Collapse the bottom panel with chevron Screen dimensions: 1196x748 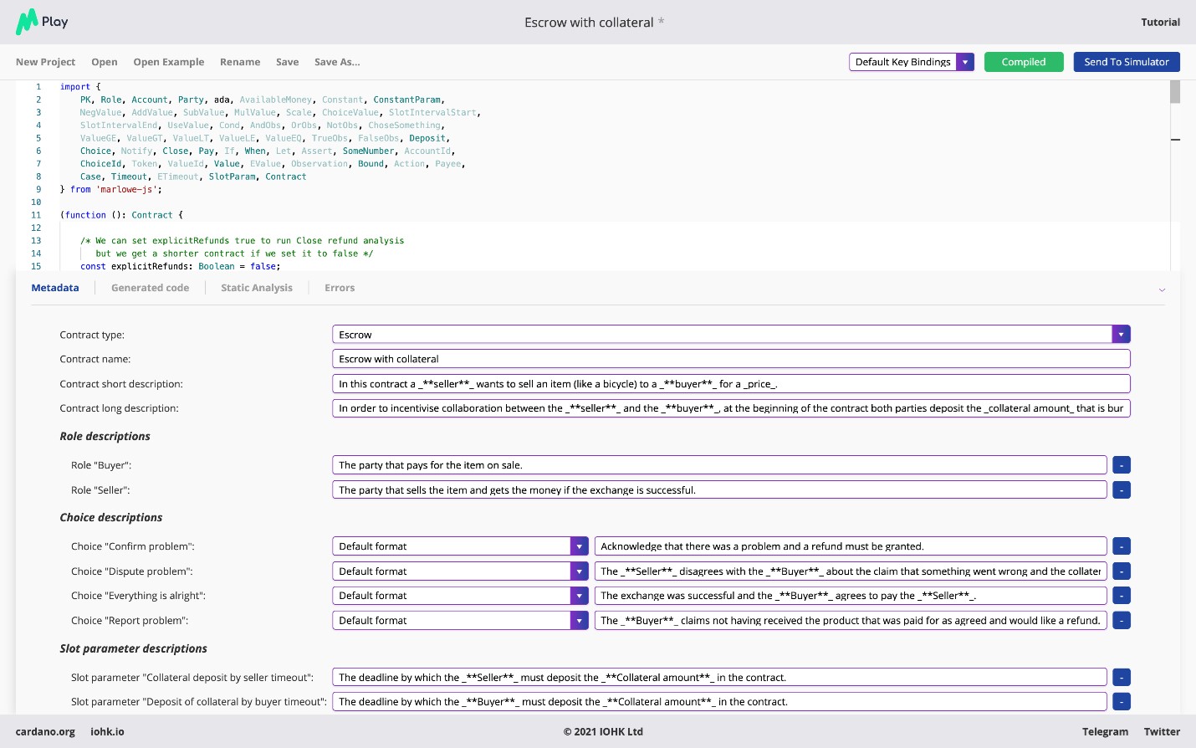pyautogui.click(x=1162, y=289)
